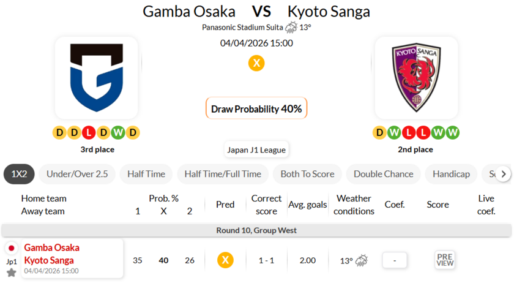Open the Japan J1 League link
The image size is (514, 283).
[x=256, y=149]
